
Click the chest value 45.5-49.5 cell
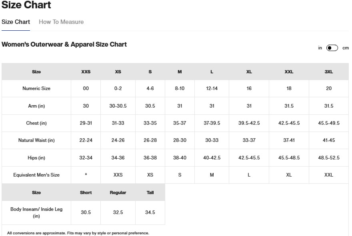(x=328, y=123)
